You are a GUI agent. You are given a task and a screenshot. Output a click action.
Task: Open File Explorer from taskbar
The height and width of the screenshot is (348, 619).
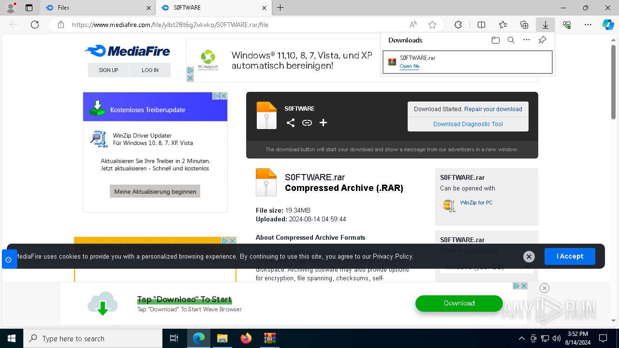pyautogui.click(x=222, y=338)
